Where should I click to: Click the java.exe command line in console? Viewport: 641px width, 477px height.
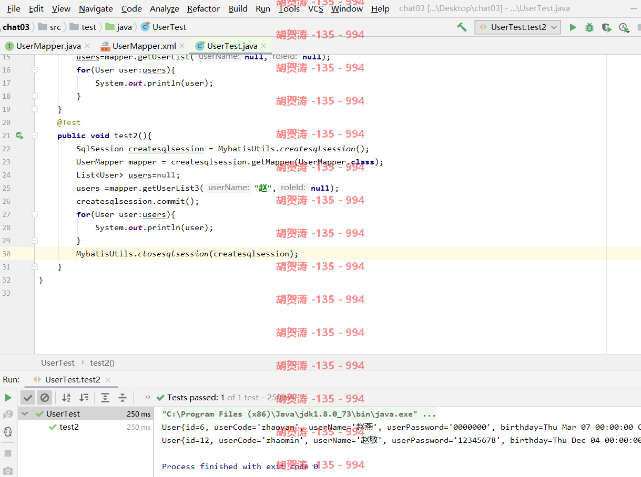(x=299, y=414)
